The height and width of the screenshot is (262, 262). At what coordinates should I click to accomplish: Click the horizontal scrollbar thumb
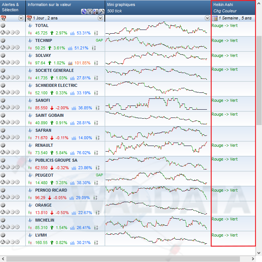pos(123,259)
